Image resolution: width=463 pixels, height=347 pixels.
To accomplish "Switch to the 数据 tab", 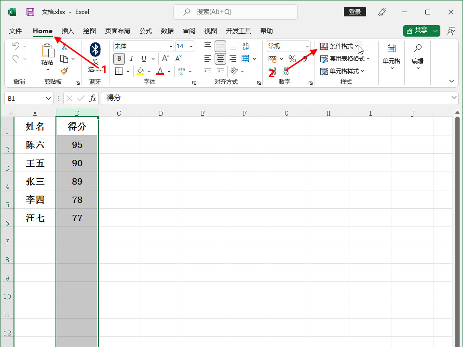I will coord(167,31).
